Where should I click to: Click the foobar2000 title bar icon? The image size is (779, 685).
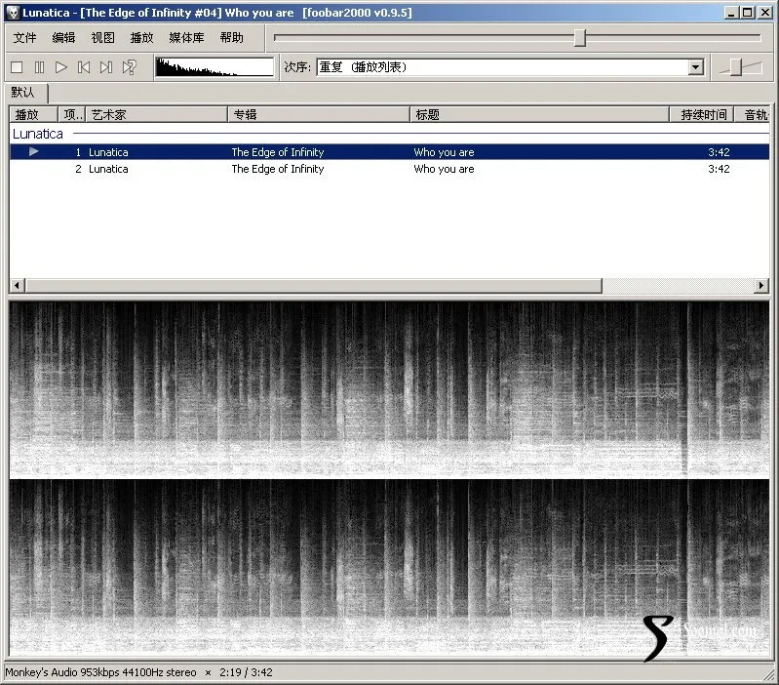(13, 13)
